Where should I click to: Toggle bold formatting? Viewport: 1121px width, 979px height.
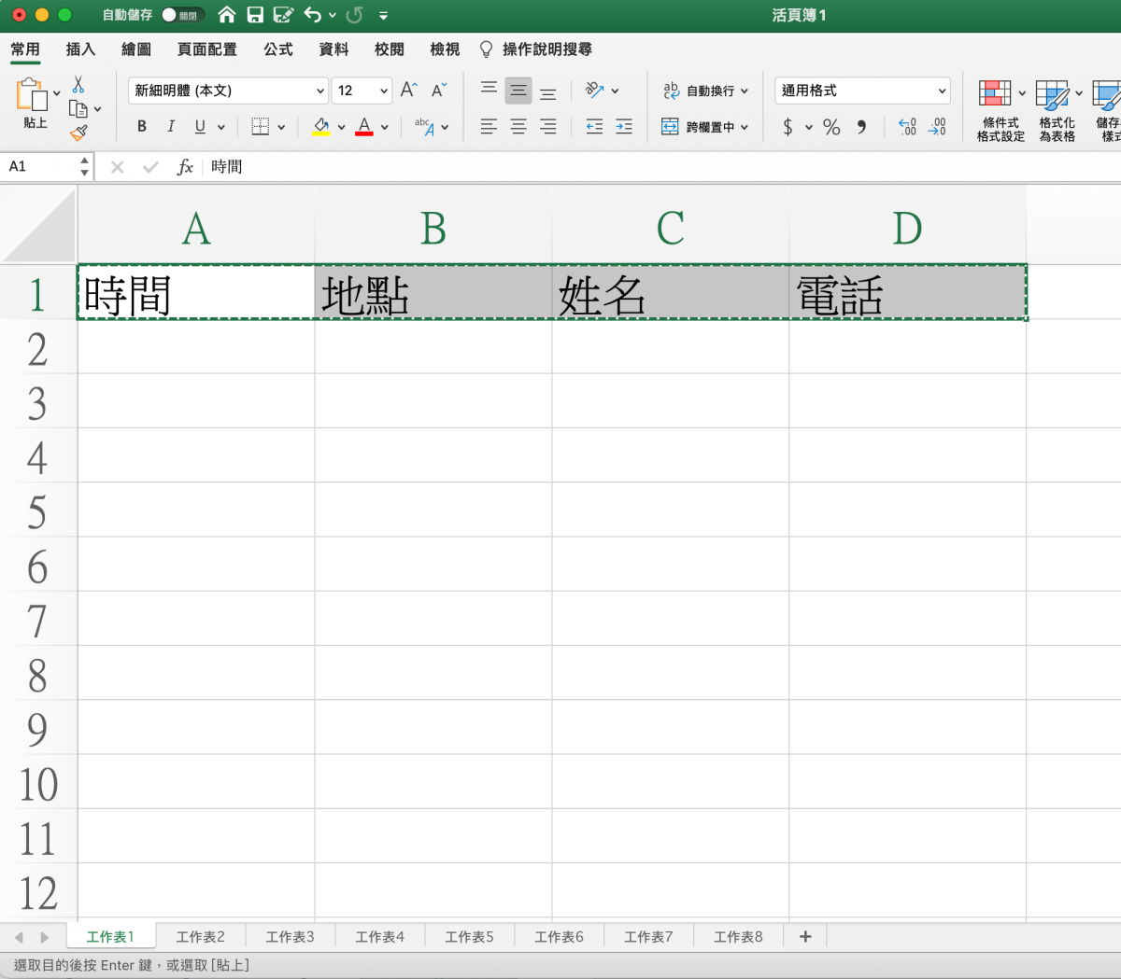pos(142,127)
